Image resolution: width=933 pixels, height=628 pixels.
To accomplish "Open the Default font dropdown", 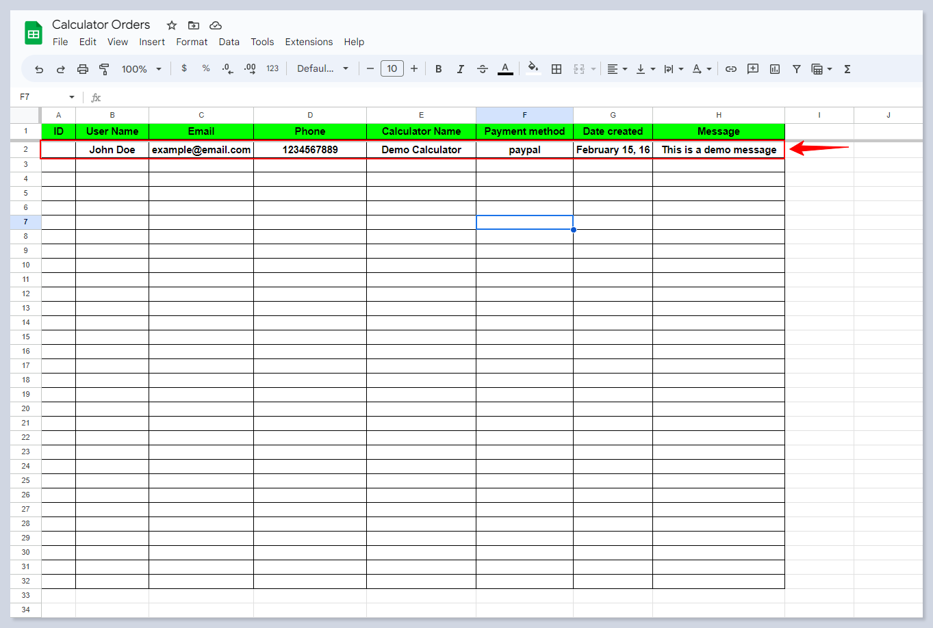I will point(322,69).
